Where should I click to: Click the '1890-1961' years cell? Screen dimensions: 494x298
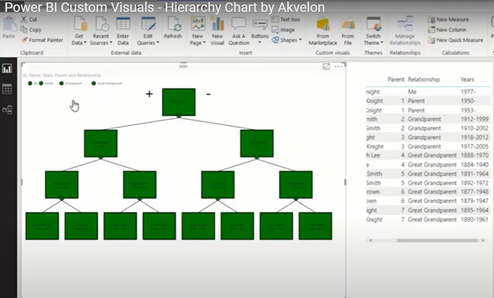click(x=475, y=219)
